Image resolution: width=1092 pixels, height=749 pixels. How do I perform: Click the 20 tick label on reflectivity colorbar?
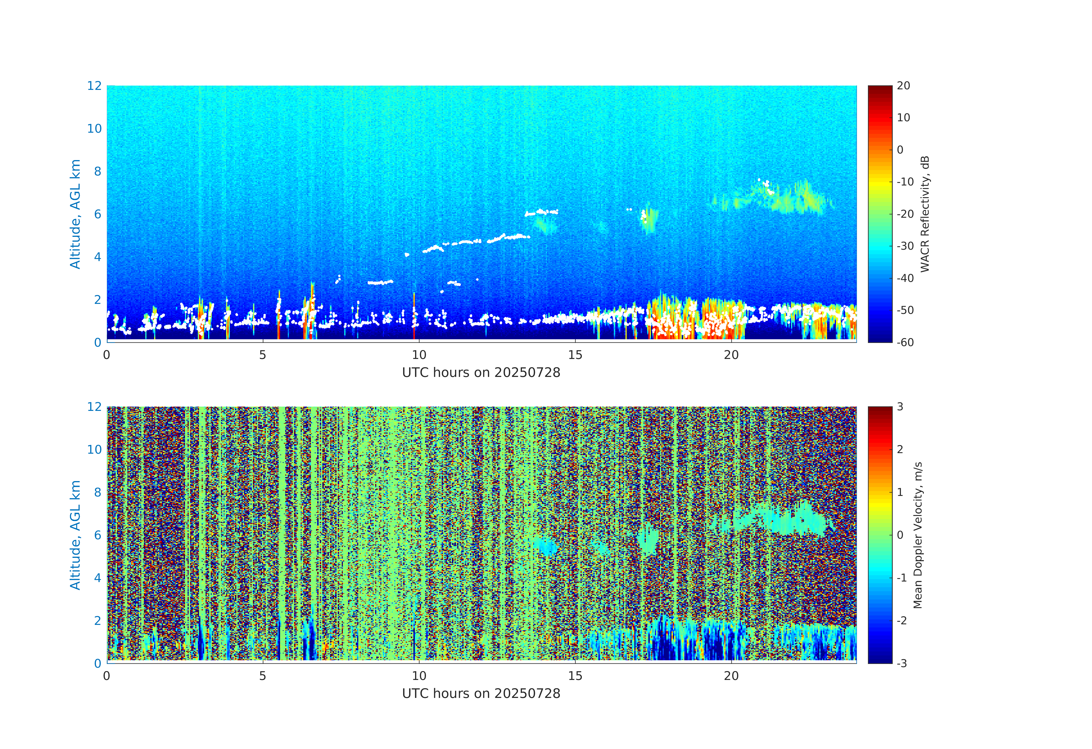point(903,86)
